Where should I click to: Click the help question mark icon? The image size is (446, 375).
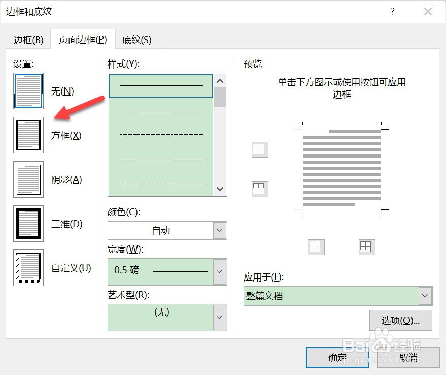tap(392, 12)
